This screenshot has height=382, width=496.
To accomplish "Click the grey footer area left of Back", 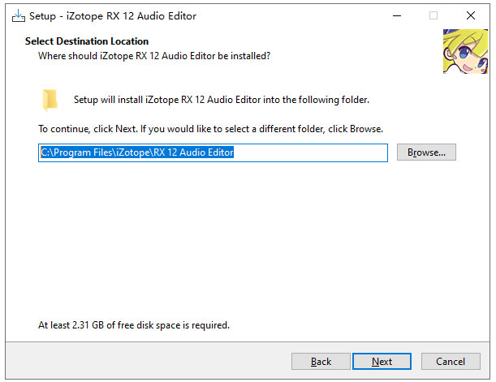I will (x=148, y=361).
